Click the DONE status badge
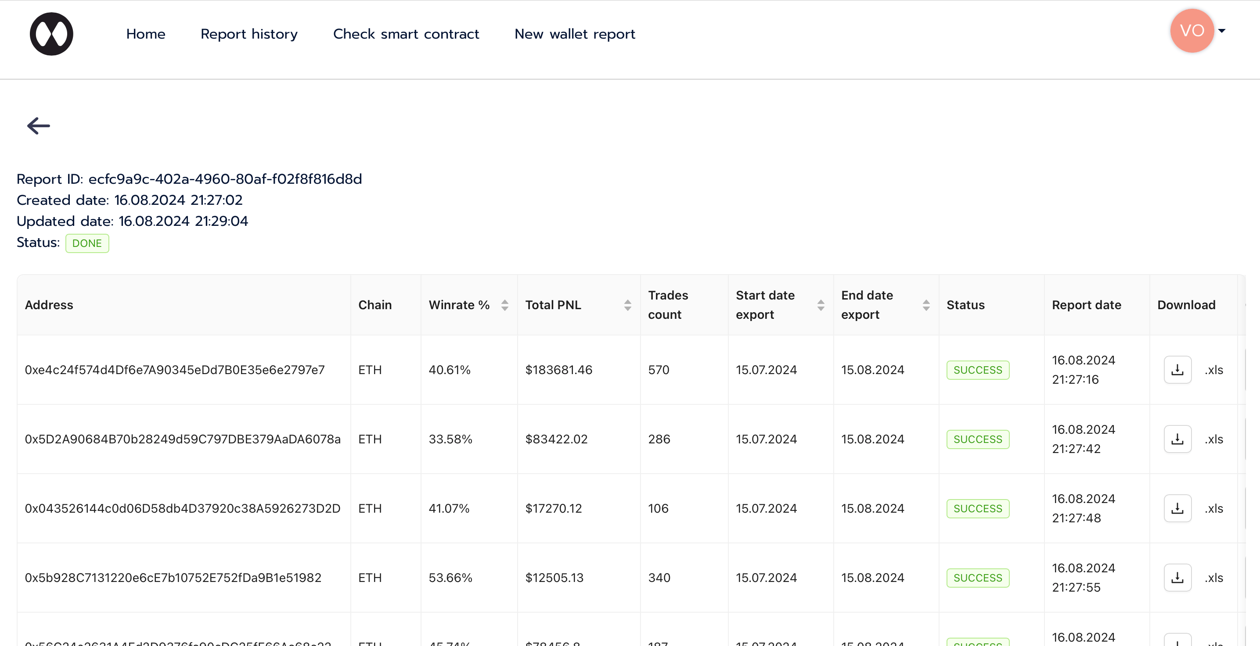The image size is (1260, 646). (87, 243)
